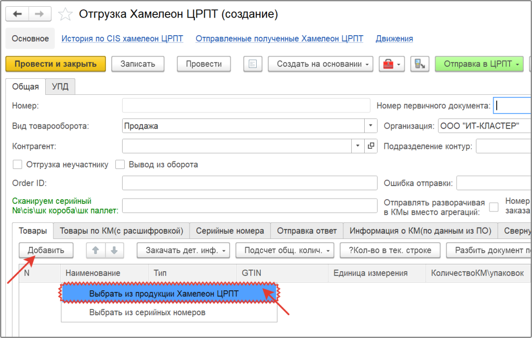
Task: Go forward with the right arrow button
Action: pyautogui.click(x=39, y=14)
